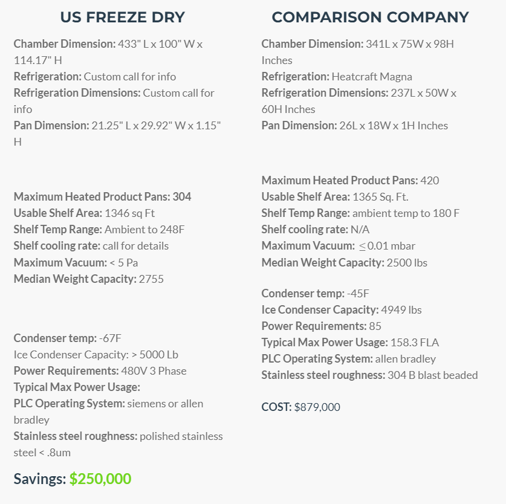Select Chamber Dimension 433" L text
The width and height of the screenshot is (506, 504).
[108, 52]
